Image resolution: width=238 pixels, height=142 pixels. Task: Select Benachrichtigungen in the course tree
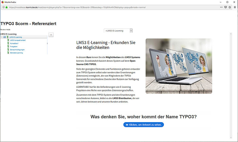click(x=17, y=50)
